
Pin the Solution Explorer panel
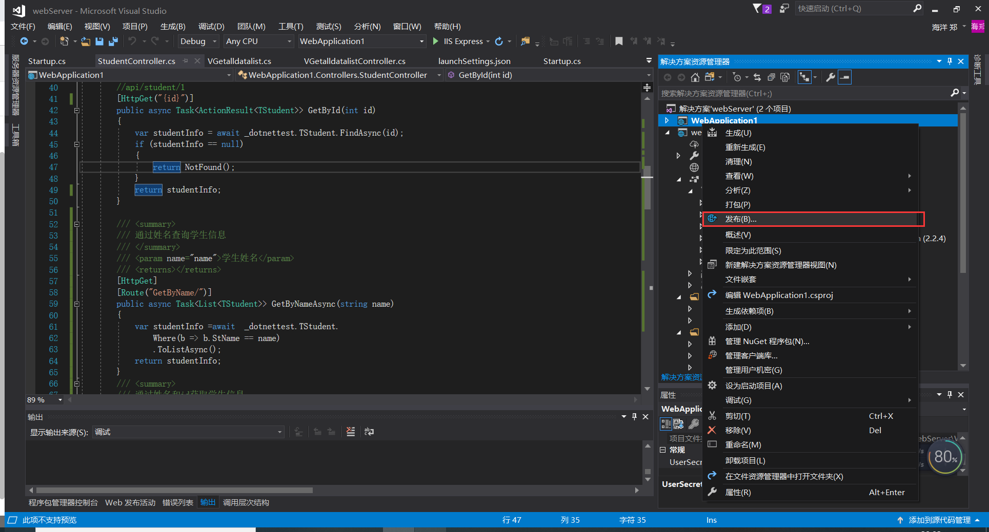pos(950,61)
